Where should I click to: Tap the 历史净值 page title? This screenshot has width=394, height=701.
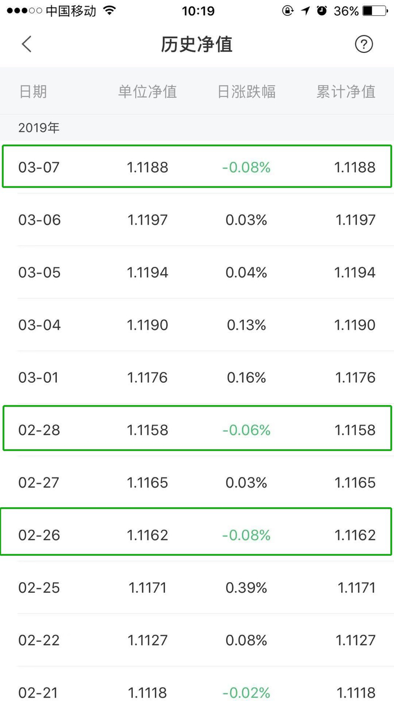pyautogui.click(x=197, y=44)
